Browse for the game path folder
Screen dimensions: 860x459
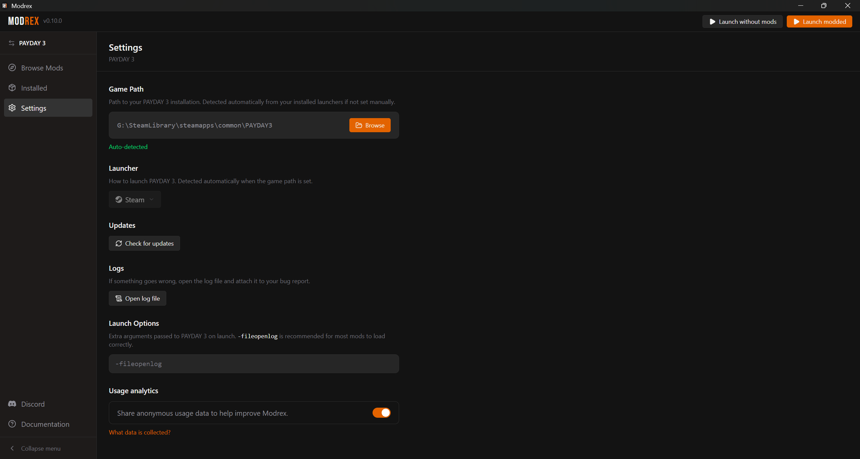tap(370, 125)
